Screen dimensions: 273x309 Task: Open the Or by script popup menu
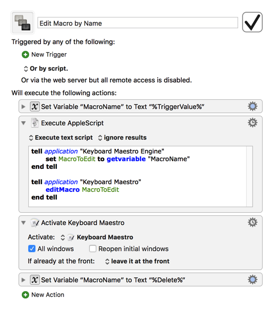coord(46,69)
